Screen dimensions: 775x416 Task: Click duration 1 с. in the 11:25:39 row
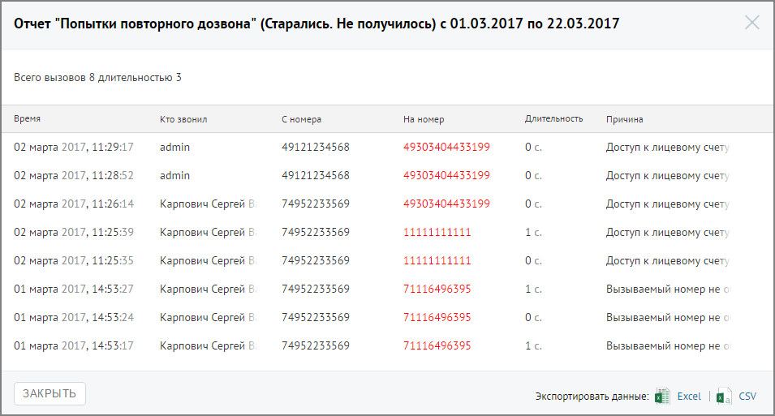(x=533, y=232)
